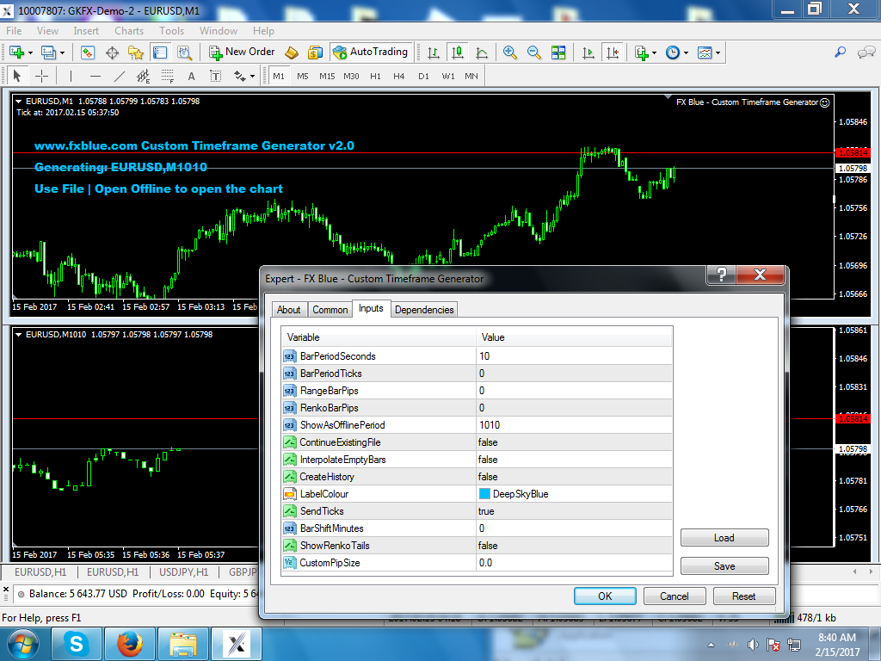Expand the arrows objects dropdown
This screenshot has height=661, width=881.
click(252, 77)
